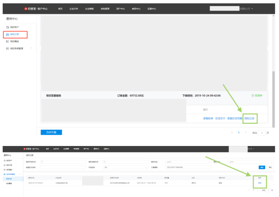Click the 授权开始时间 date field
The width and height of the screenshot is (279, 197).
click(63, 162)
